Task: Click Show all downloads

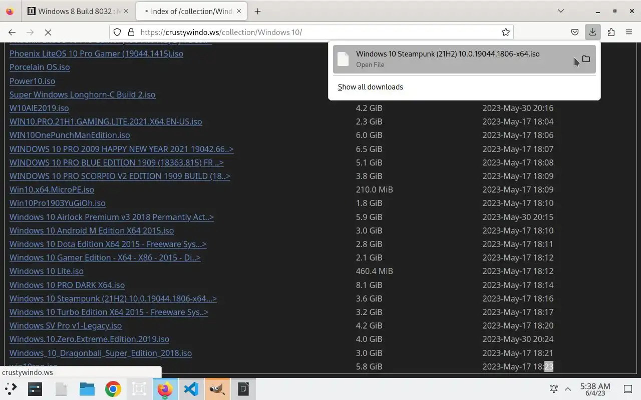Action: tap(371, 87)
